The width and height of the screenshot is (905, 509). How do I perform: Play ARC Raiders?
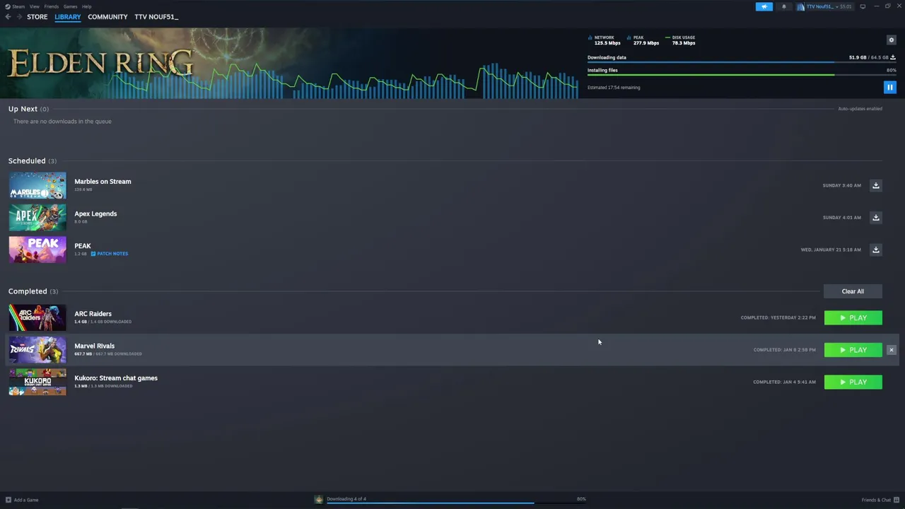click(853, 318)
